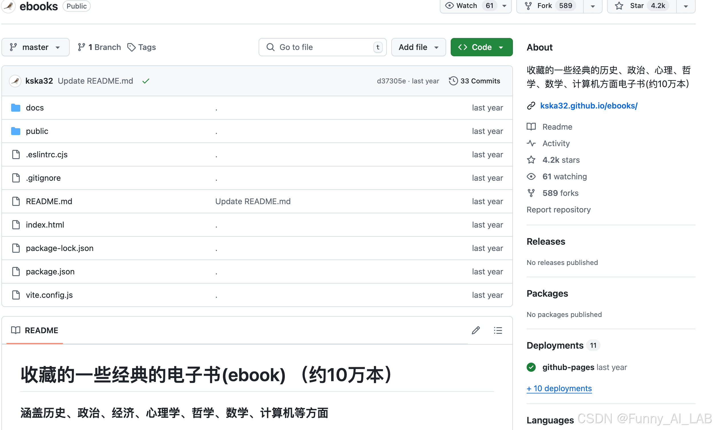713x430 pixels.
Task: Open the README outline list icon
Action: tap(498, 330)
